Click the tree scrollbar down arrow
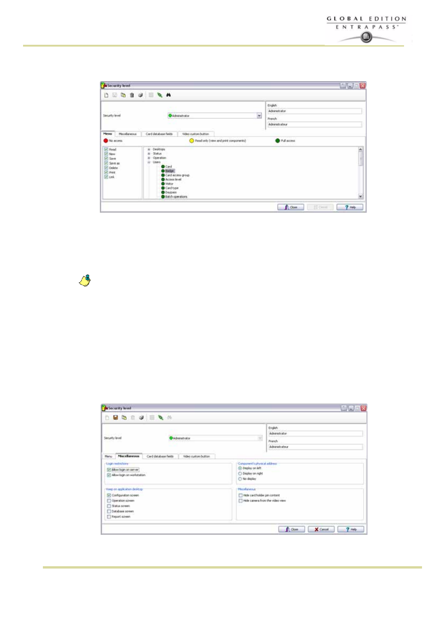 tap(361, 197)
